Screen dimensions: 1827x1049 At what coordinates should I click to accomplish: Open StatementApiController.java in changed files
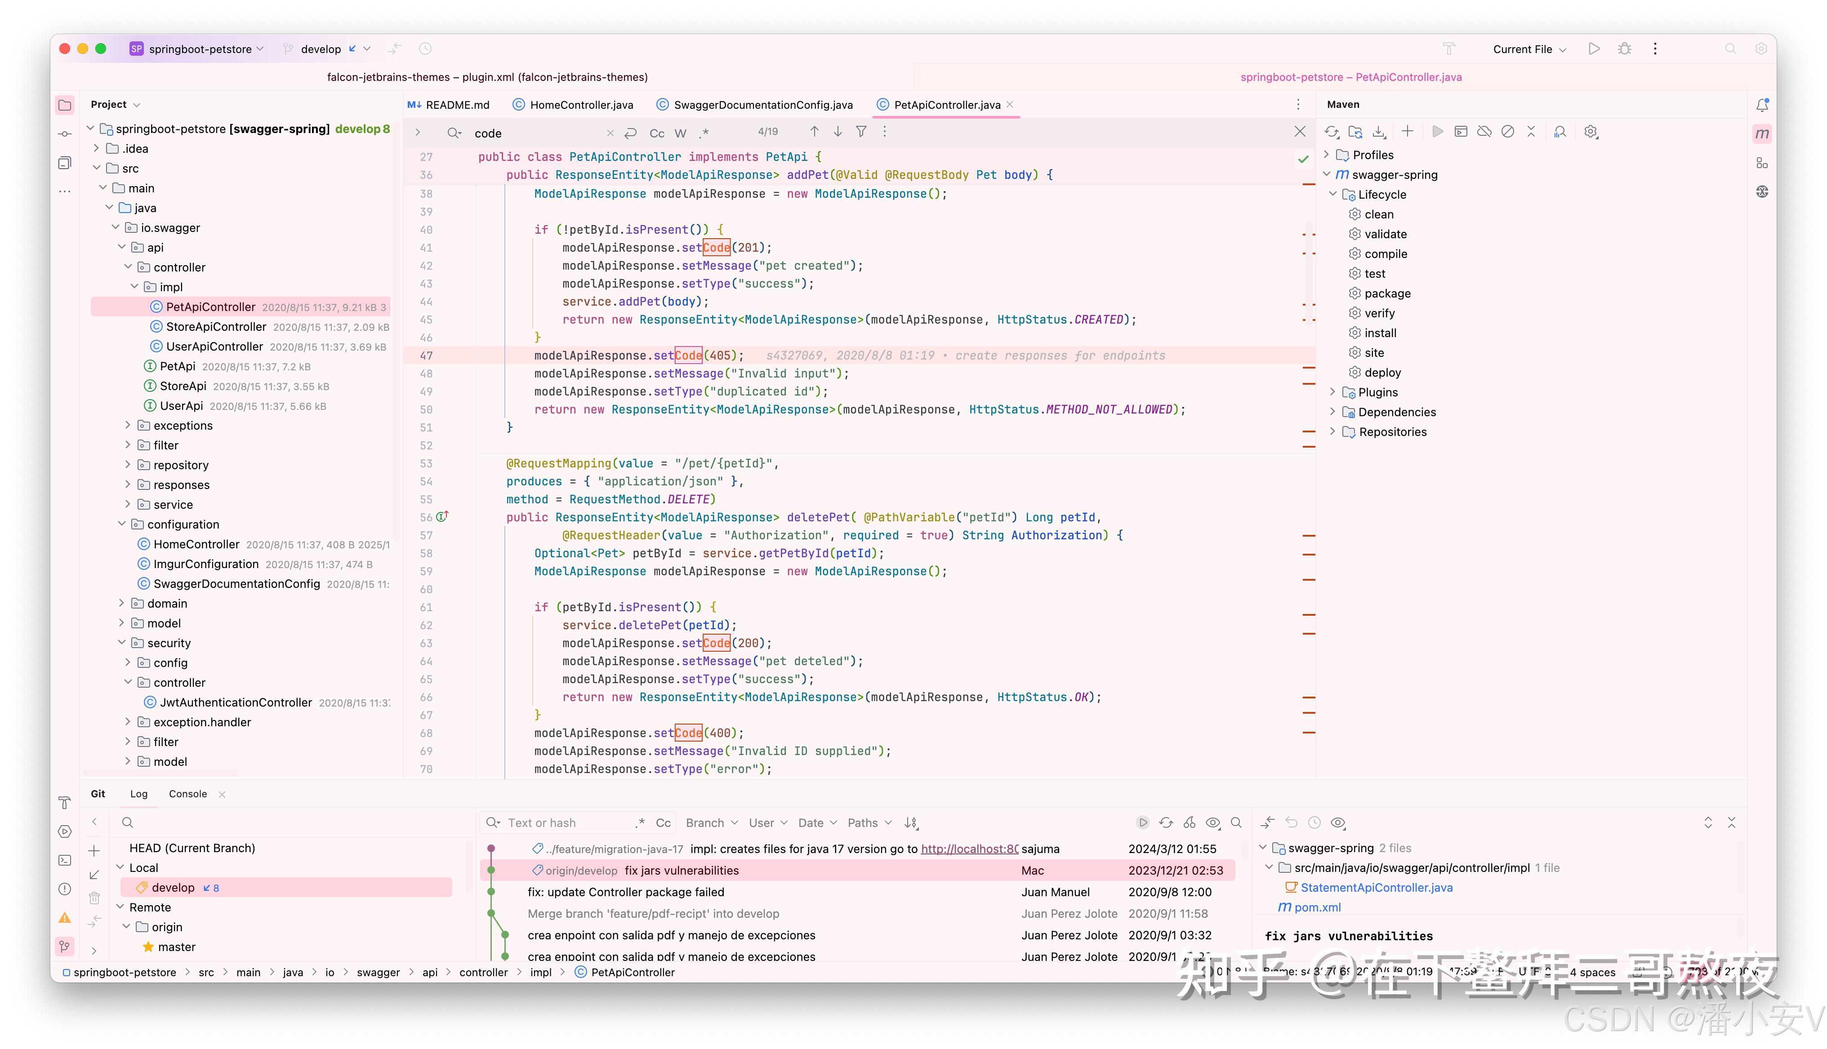pos(1376,888)
